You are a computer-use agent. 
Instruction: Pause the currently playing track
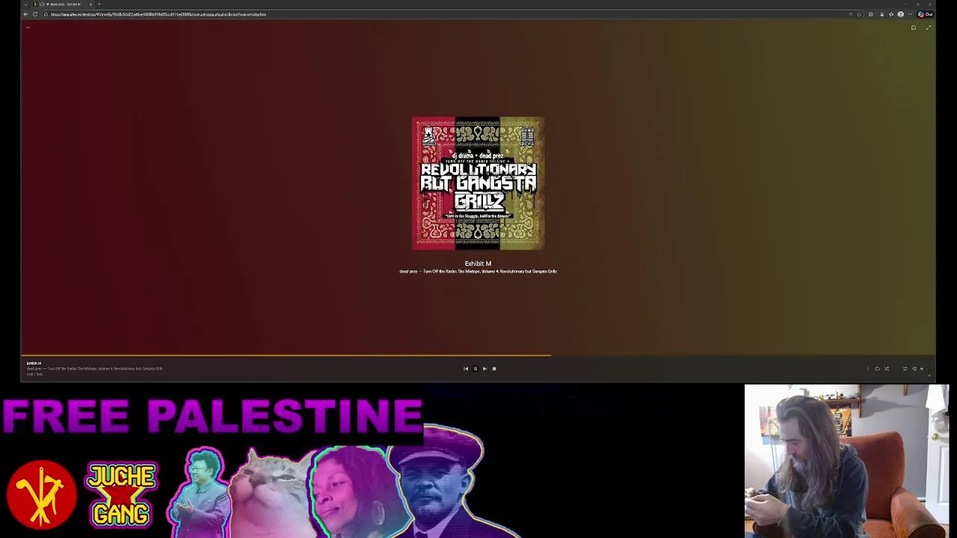475,368
